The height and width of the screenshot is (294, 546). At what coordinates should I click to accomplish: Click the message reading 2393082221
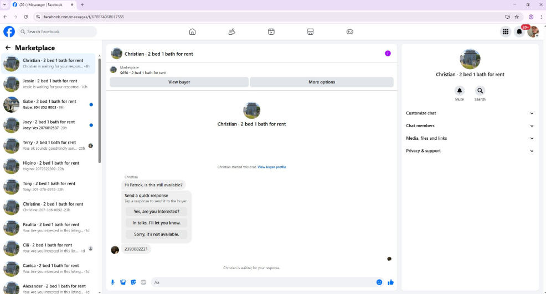[136, 249]
